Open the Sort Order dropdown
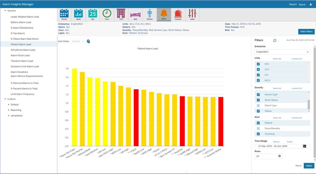Image resolution: width=316 pixels, height=174 pixels. click(78, 41)
